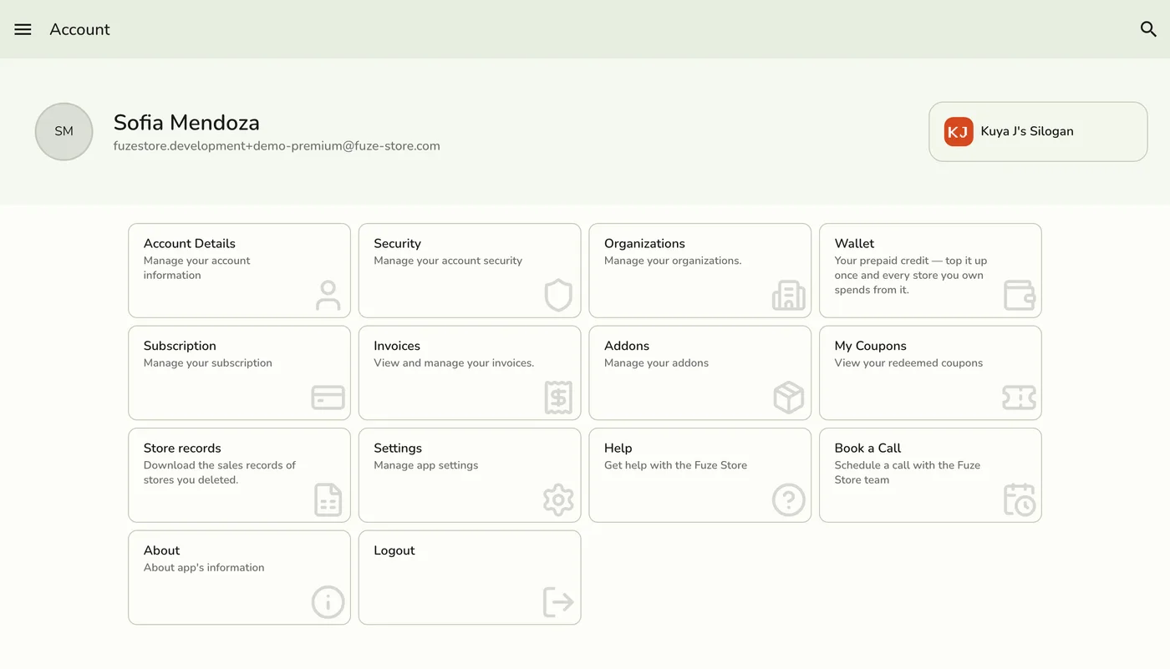
Task: Open the Kuya J's Silogan store selector
Action: tap(1038, 132)
